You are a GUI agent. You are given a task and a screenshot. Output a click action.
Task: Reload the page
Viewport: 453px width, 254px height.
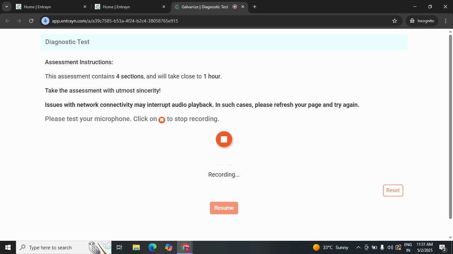pyautogui.click(x=31, y=21)
